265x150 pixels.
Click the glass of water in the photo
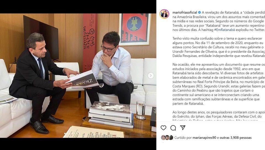141,110
